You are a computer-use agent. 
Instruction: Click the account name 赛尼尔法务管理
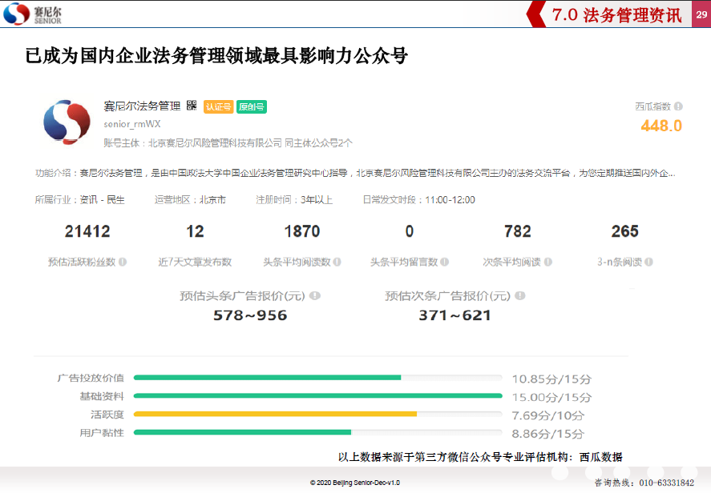[142, 106]
